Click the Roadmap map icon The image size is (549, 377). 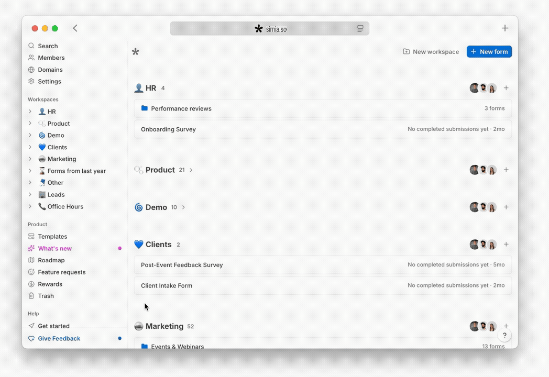click(31, 260)
